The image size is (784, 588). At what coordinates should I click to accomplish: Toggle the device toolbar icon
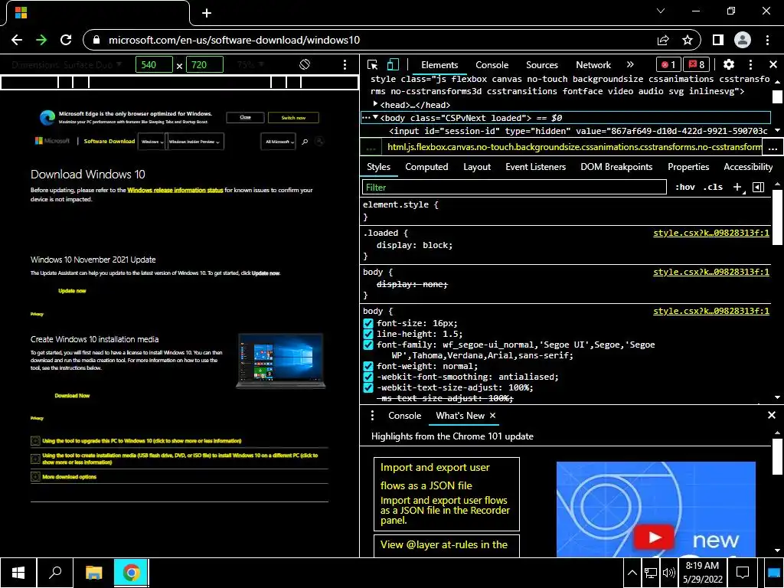click(393, 64)
